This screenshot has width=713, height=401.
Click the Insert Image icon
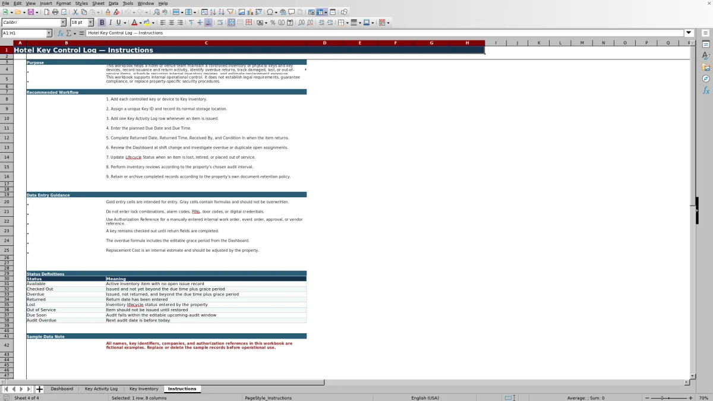(x=241, y=12)
